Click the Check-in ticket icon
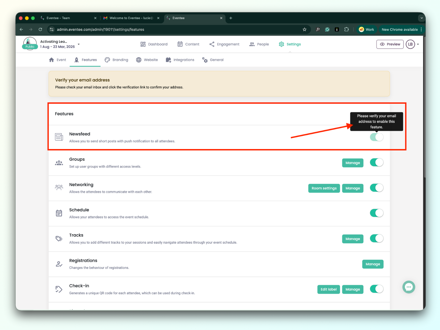 point(59,289)
